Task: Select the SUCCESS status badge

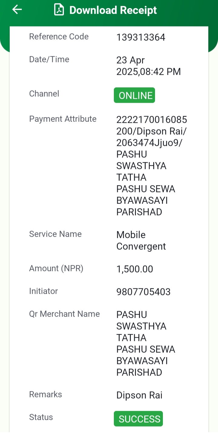Action: coord(138,419)
